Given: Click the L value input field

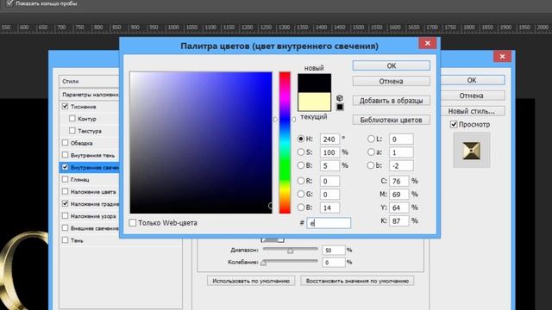Looking at the screenshot, I should coord(401,139).
